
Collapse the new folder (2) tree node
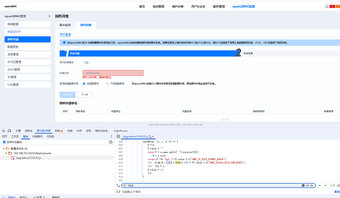3,149
